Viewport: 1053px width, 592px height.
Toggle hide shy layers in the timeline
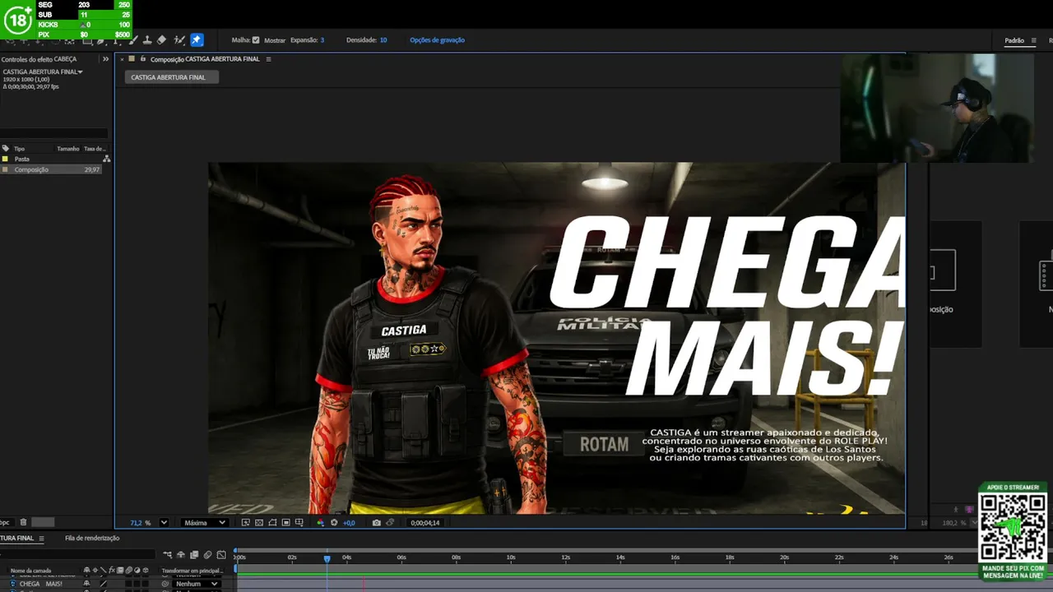pyautogui.click(x=181, y=555)
